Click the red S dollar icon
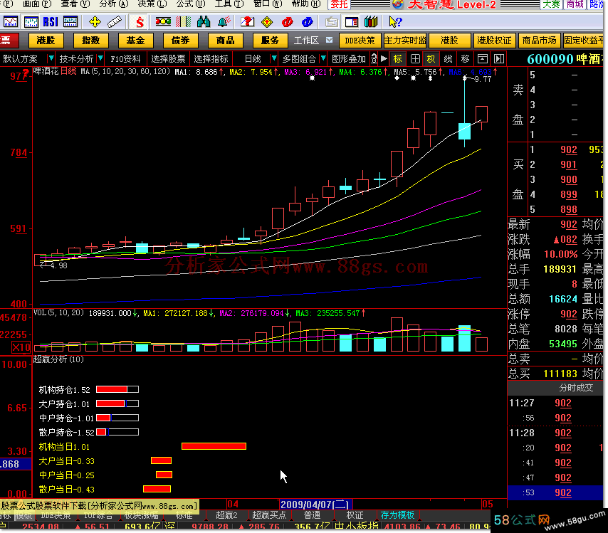This screenshot has height=533, width=608. [x=140, y=22]
